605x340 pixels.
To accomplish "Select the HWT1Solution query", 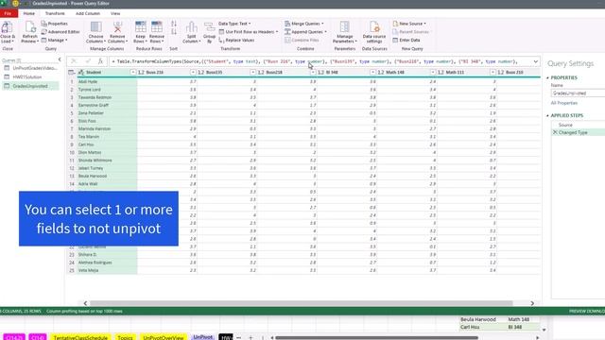I will point(27,77).
